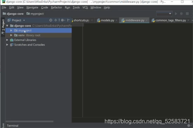Image resolution: width=193 pixels, height=128 pixels.
Task: Click the Stop square icon
Action: point(187,14)
